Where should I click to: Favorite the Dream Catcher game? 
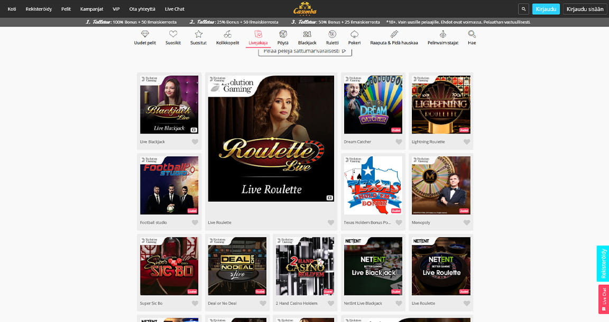point(399,142)
